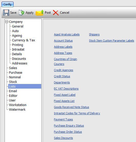Open Currency & Tax settings
136x142 pixels.
[24, 40]
